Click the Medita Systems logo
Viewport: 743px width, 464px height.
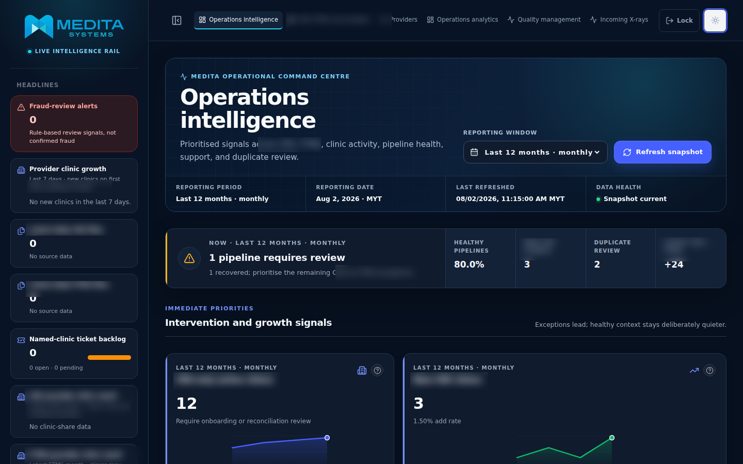point(74,27)
